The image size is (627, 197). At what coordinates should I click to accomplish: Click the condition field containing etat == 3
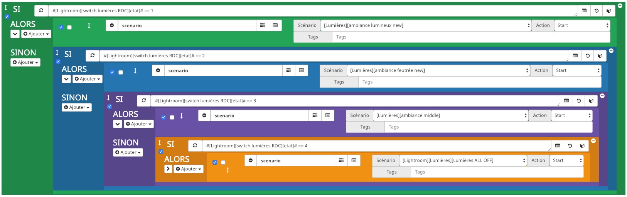click(x=355, y=101)
